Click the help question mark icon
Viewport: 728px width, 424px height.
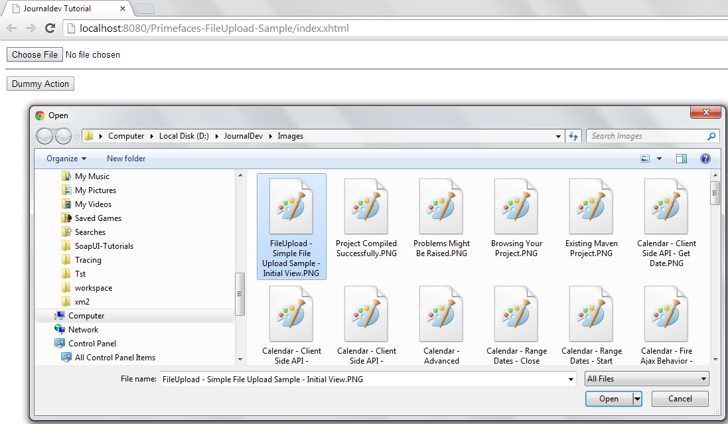click(705, 159)
